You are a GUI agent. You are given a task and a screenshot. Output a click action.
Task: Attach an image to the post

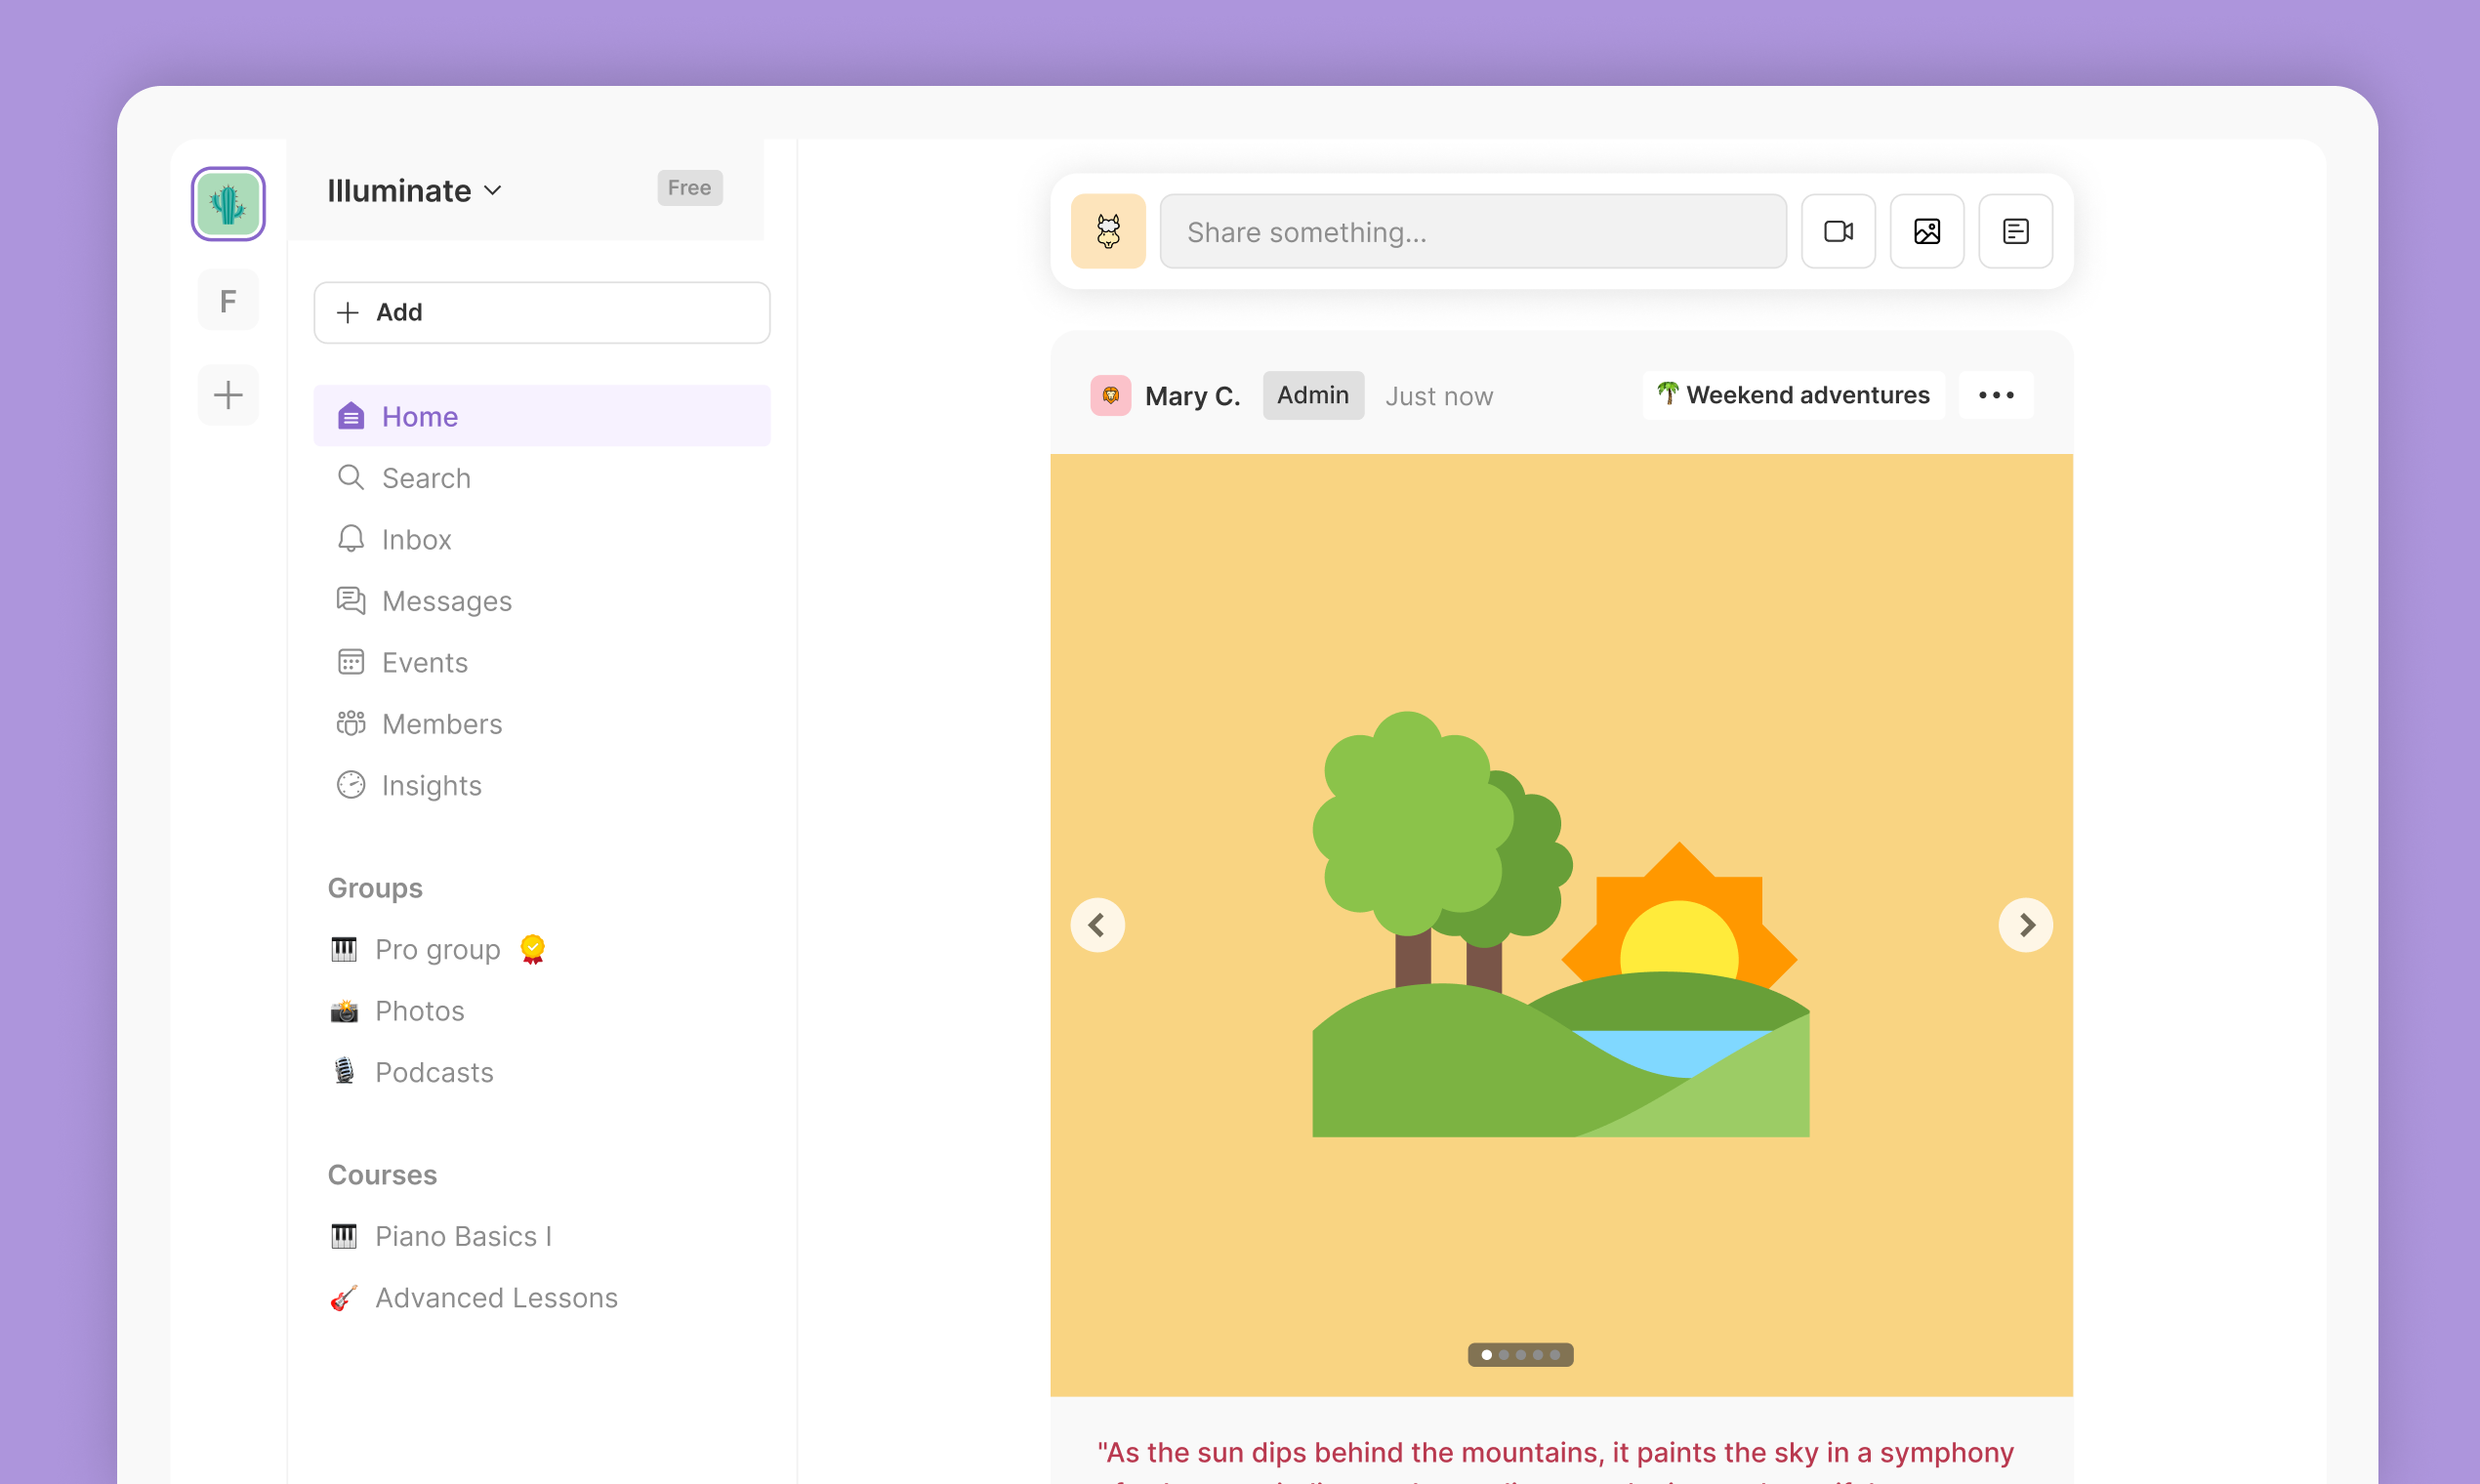click(x=1927, y=231)
